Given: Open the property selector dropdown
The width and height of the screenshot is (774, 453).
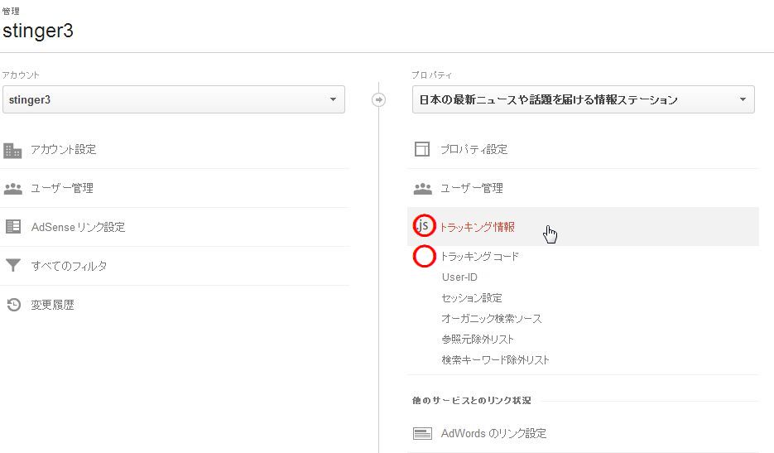Looking at the screenshot, I should click(x=584, y=99).
